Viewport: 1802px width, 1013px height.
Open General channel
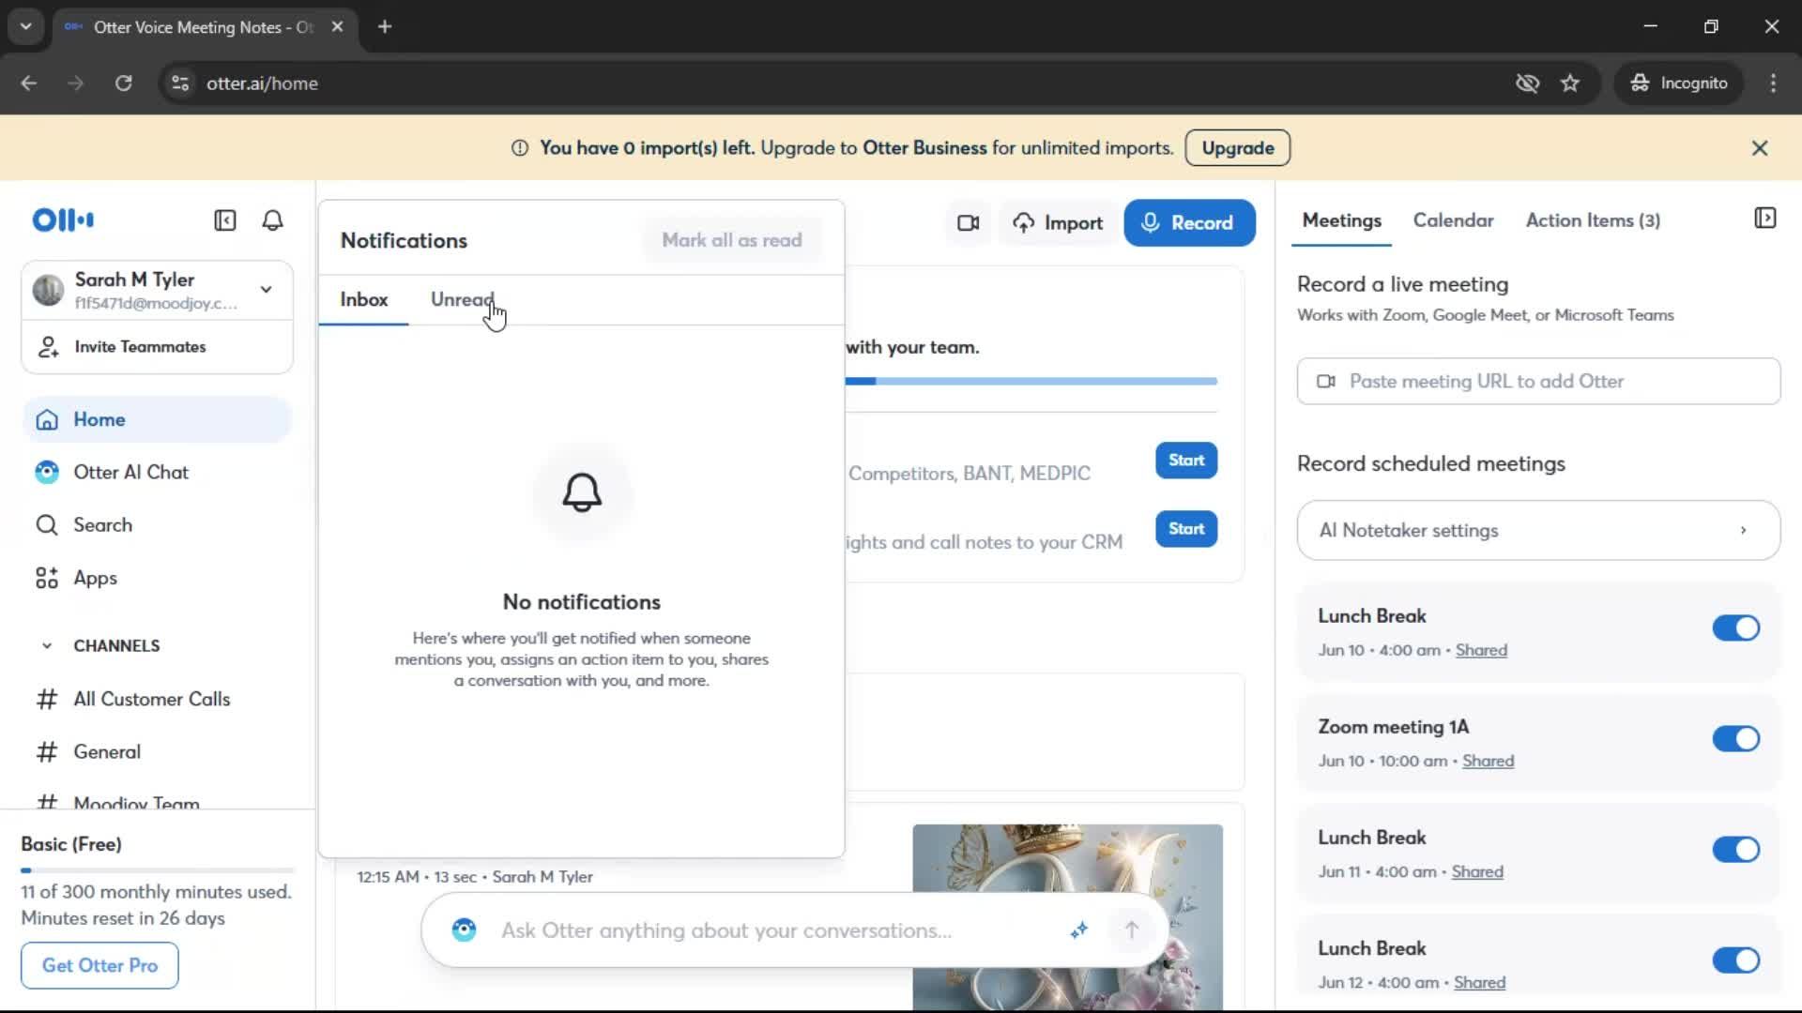(107, 751)
